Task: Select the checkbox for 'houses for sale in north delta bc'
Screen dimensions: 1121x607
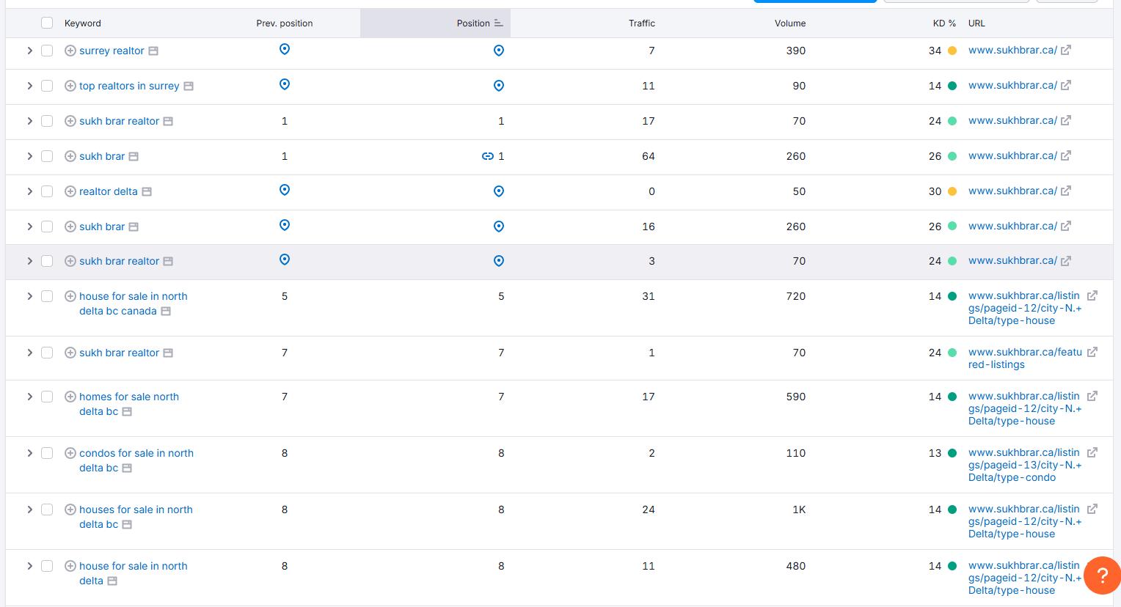Action: point(47,509)
